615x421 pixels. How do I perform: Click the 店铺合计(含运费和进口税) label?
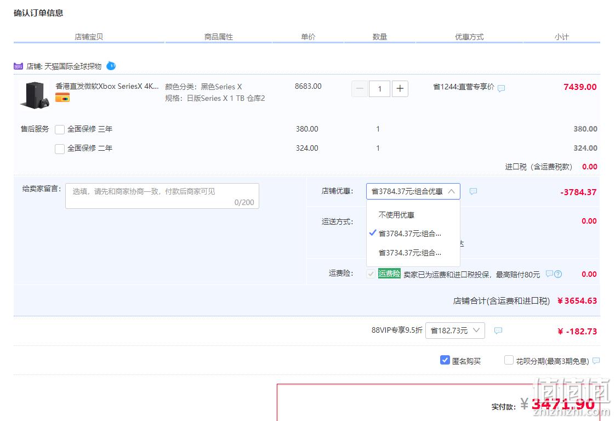(x=502, y=301)
